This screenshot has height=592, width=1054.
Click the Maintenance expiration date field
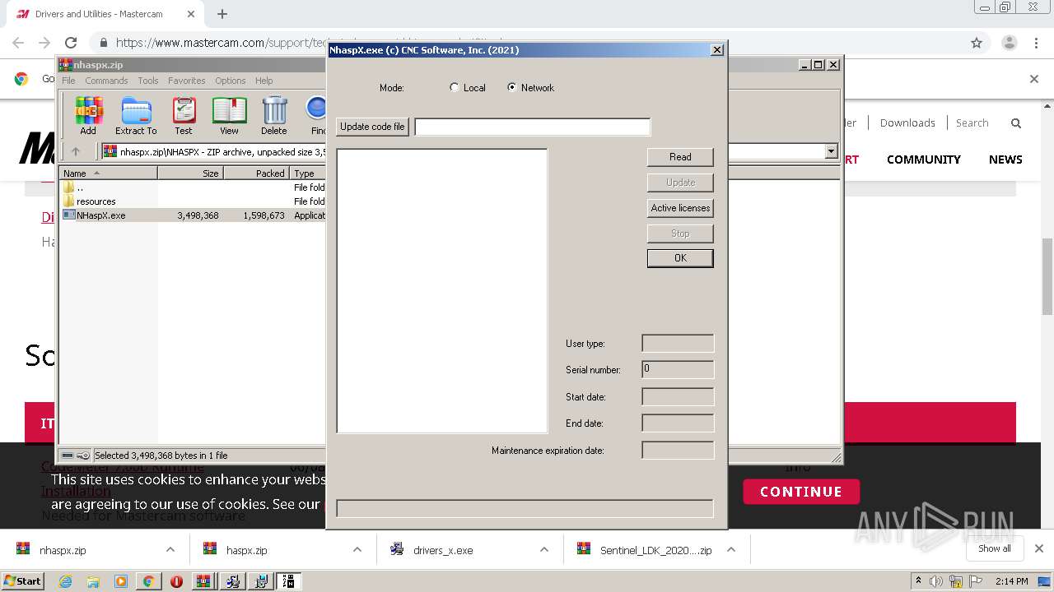coord(678,450)
